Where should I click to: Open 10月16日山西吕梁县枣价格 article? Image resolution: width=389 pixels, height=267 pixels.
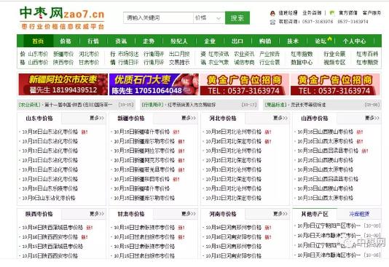[x=328, y=151]
